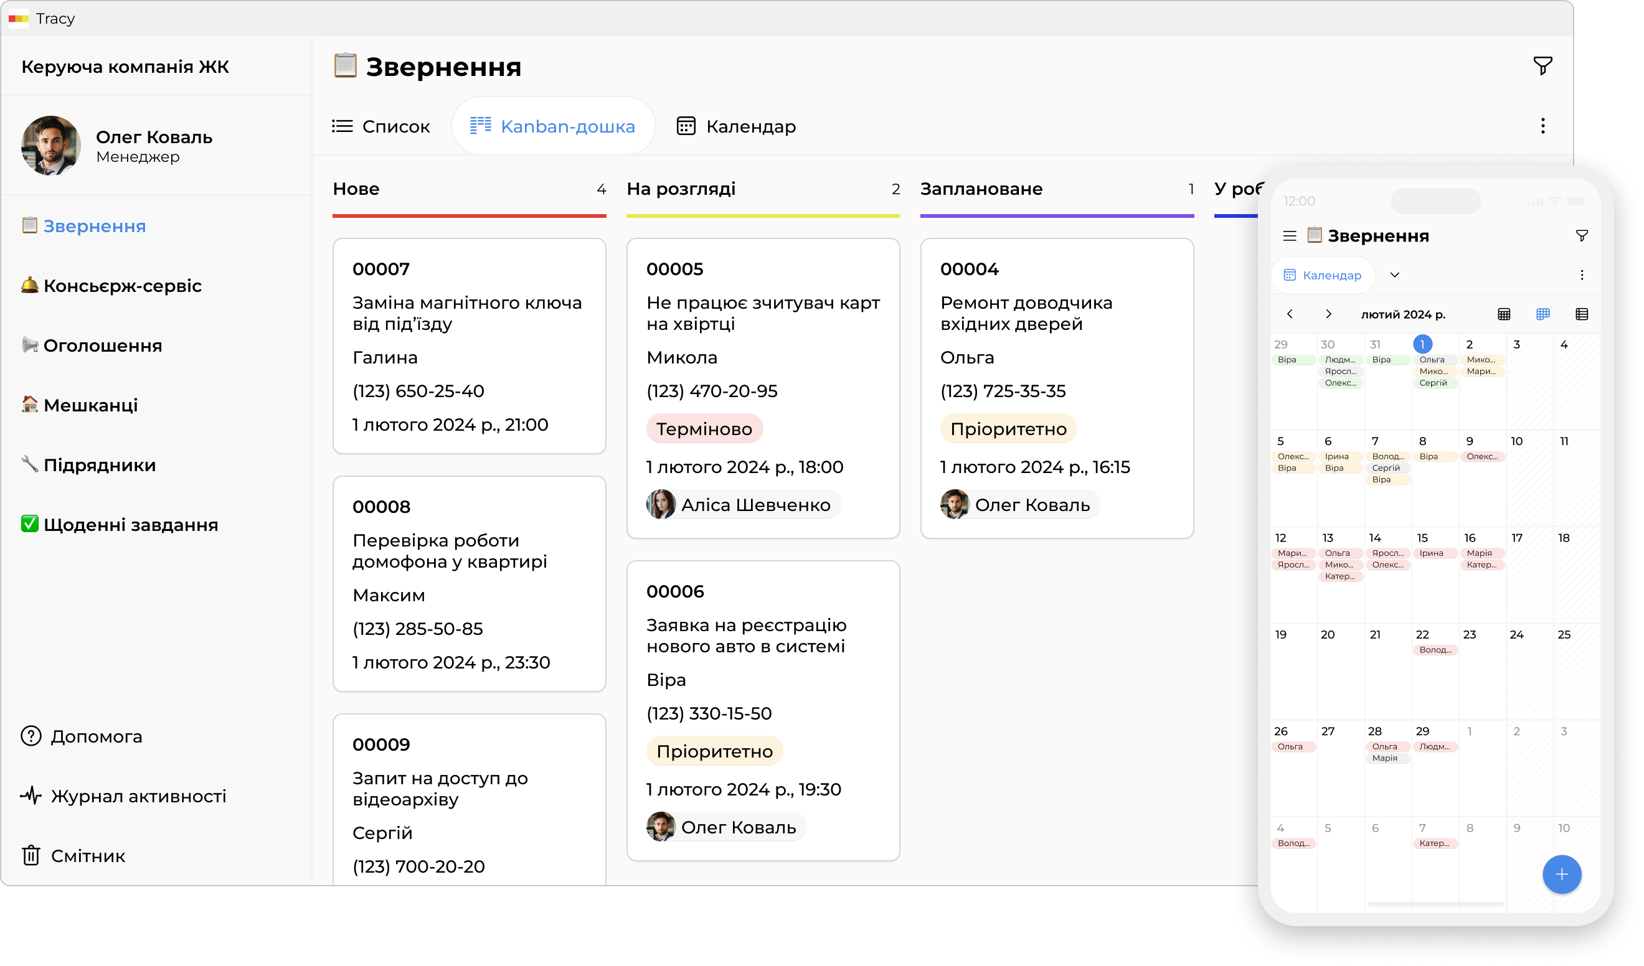Viewport: 1644px width, 966px height.
Task: Open request card 00007
Action: tap(469, 345)
